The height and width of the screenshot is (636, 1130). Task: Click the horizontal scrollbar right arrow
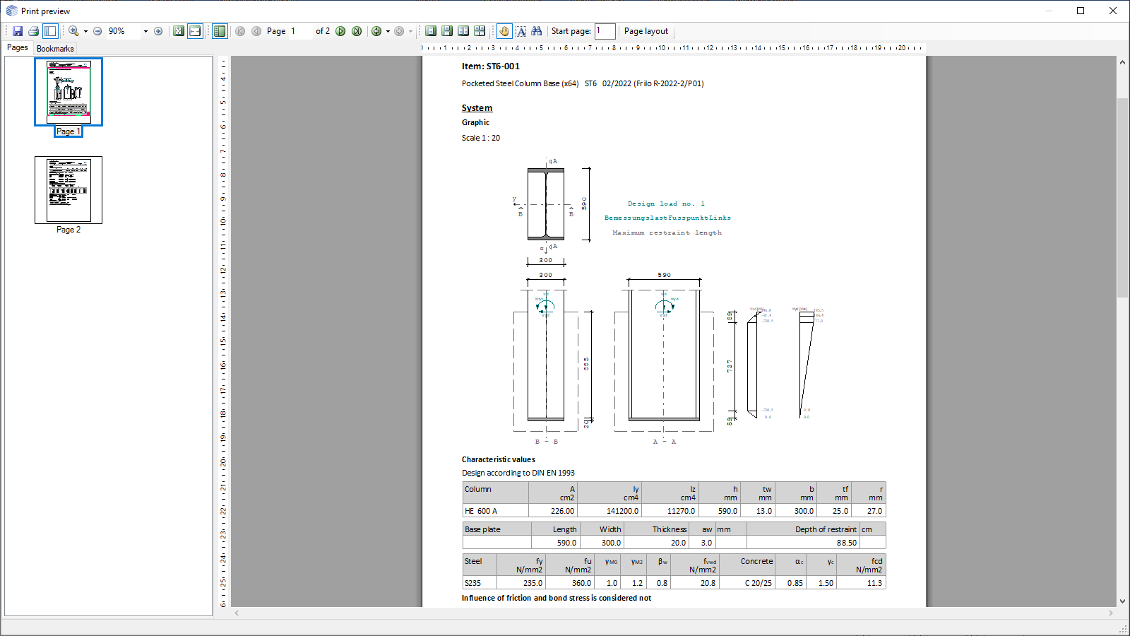(x=1111, y=613)
